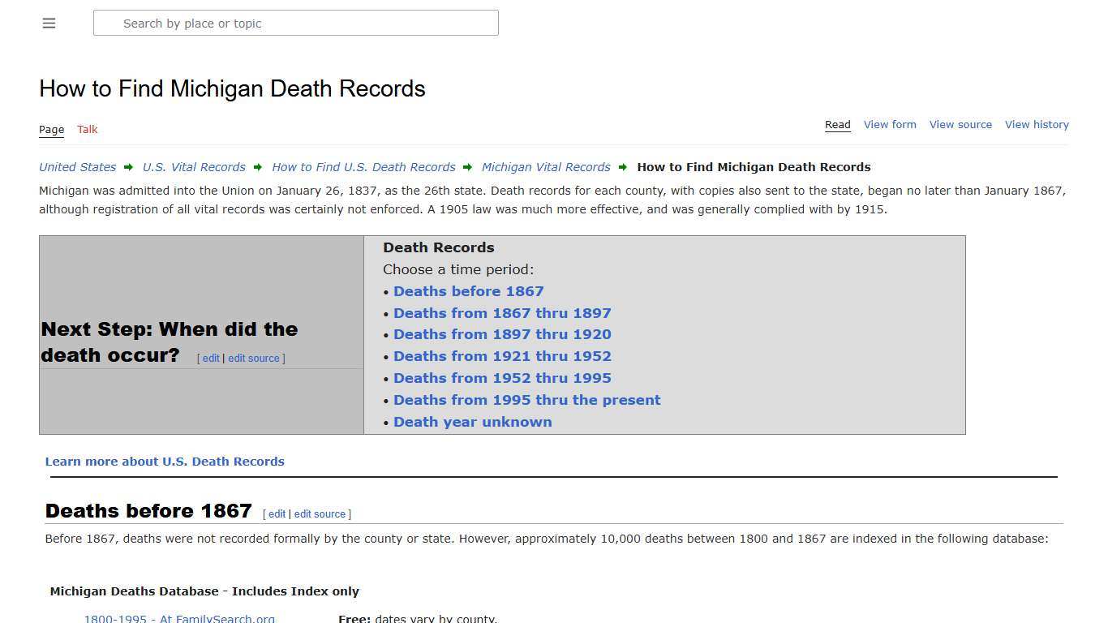Select Deaths from 1867 thru 1897
This screenshot has width=1108, height=623.
(502, 312)
